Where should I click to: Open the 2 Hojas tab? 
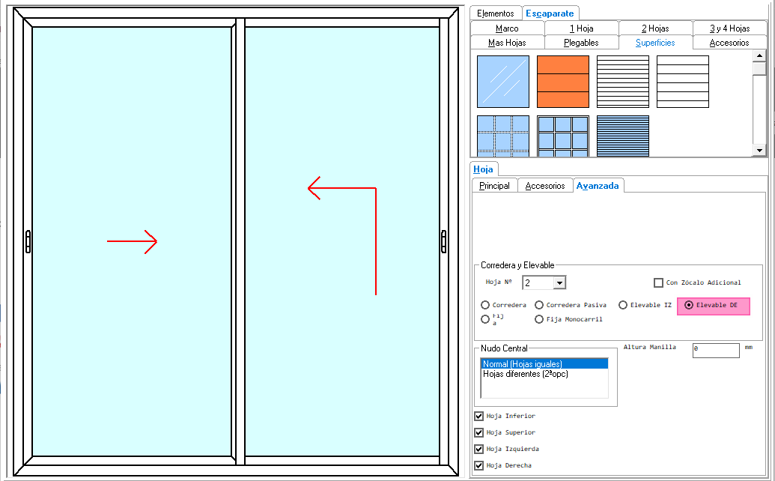[655, 28]
